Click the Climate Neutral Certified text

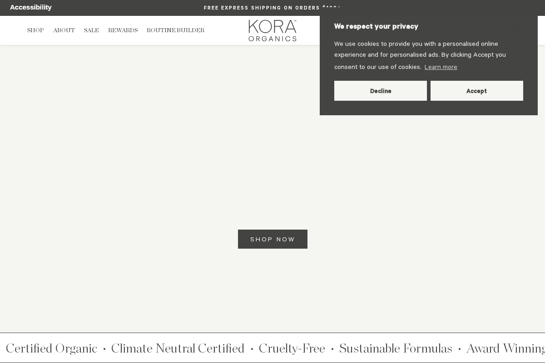click(x=178, y=348)
